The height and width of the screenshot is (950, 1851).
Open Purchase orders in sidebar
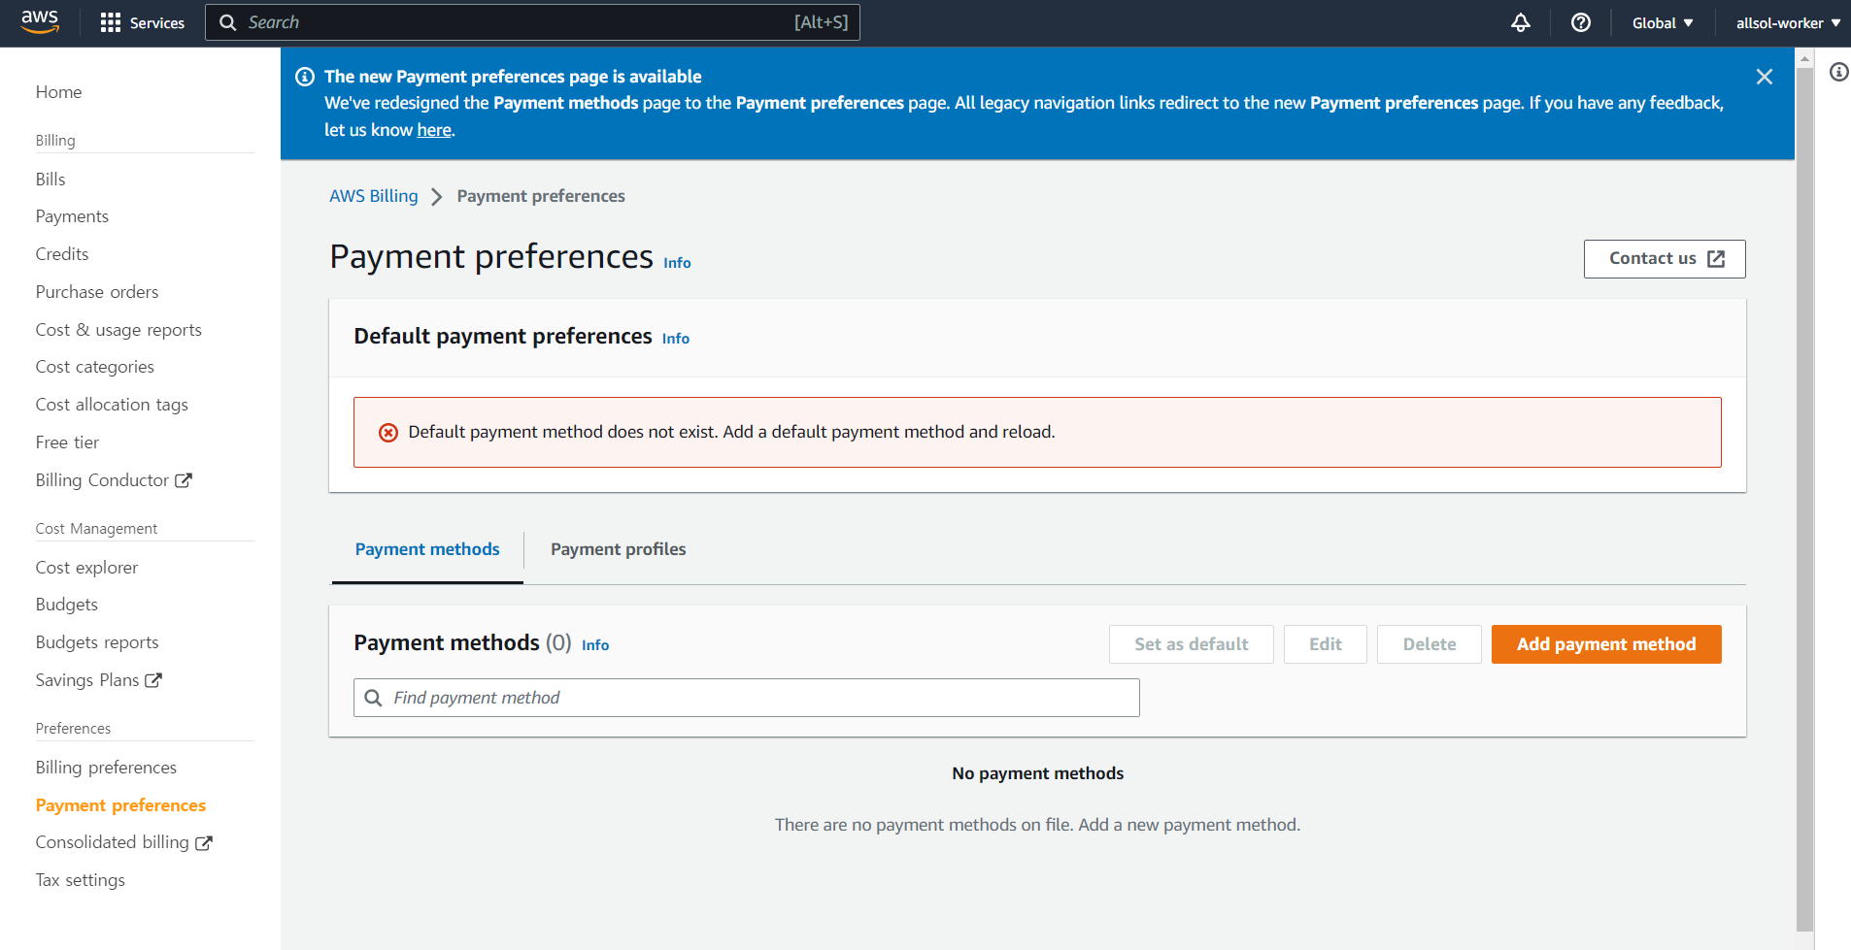tap(97, 292)
